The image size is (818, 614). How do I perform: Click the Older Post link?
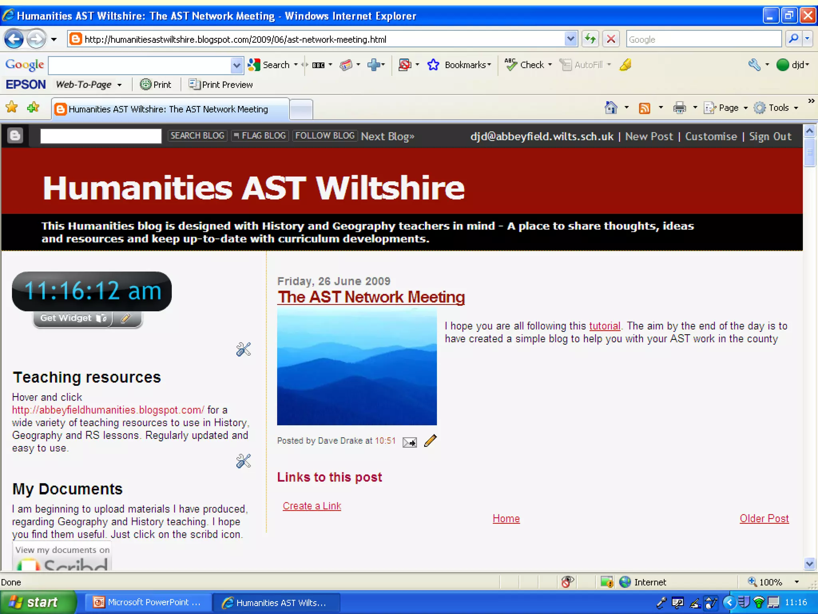(x=764, y=518)
